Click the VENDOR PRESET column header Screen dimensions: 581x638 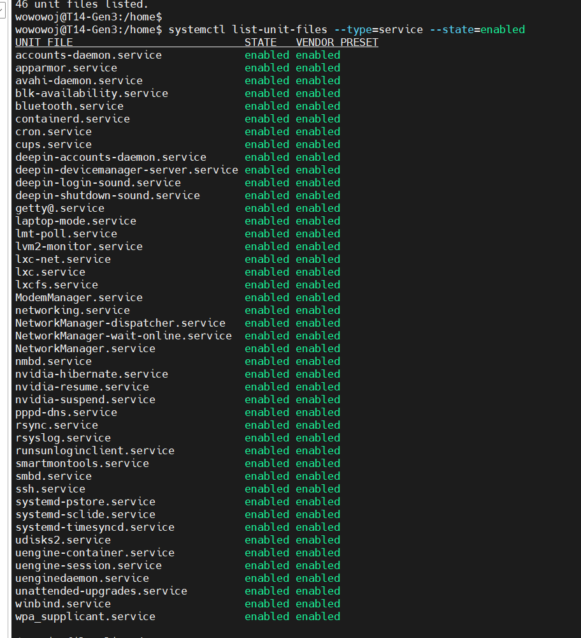pos(337,42)
